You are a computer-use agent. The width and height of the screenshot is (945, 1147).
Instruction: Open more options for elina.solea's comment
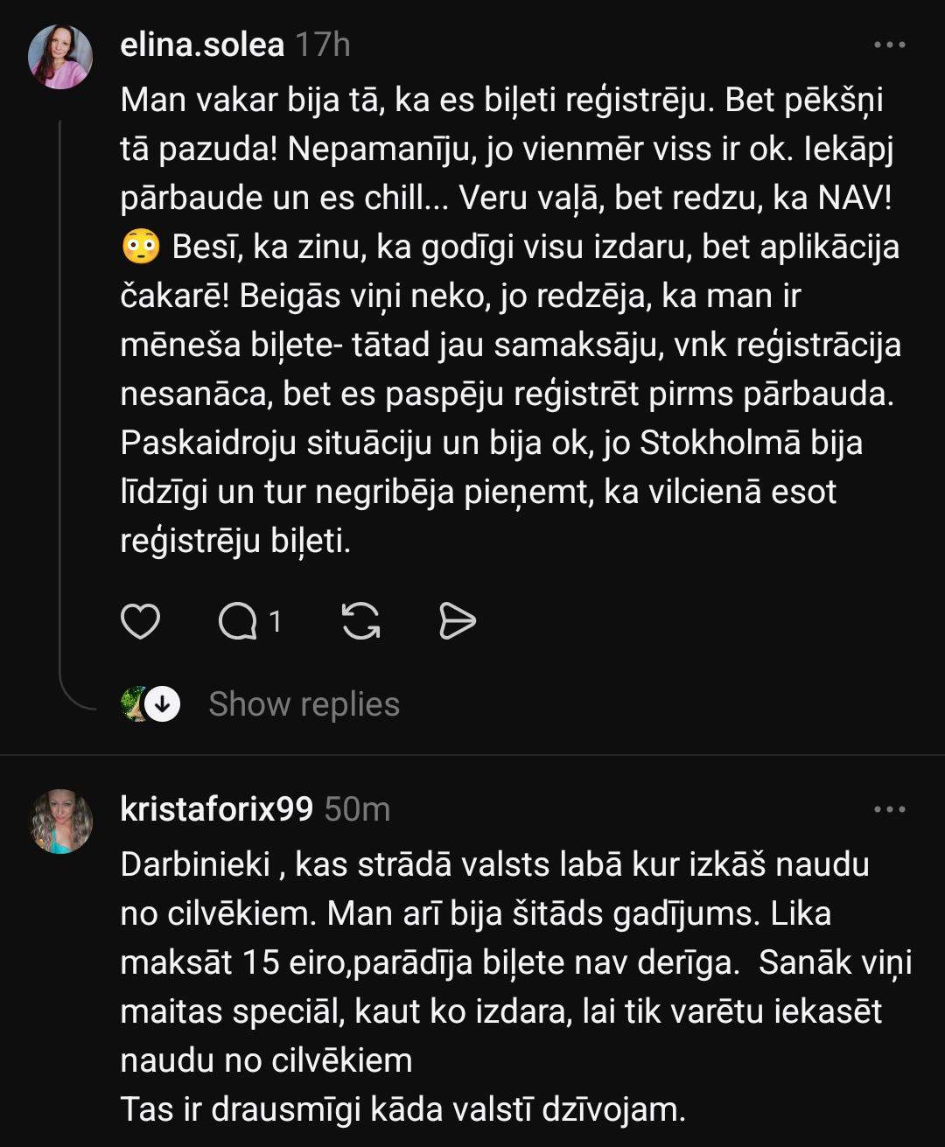[x=890, y=45]
